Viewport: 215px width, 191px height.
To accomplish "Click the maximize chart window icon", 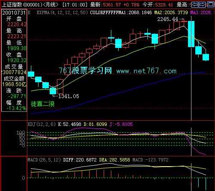I will (211, 4).
